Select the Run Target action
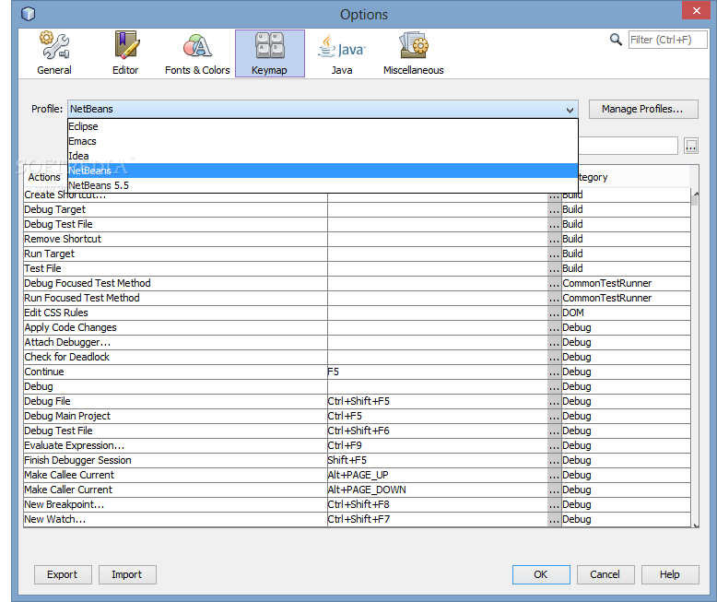This screenshot has height=602, width=717. point(176,254)
